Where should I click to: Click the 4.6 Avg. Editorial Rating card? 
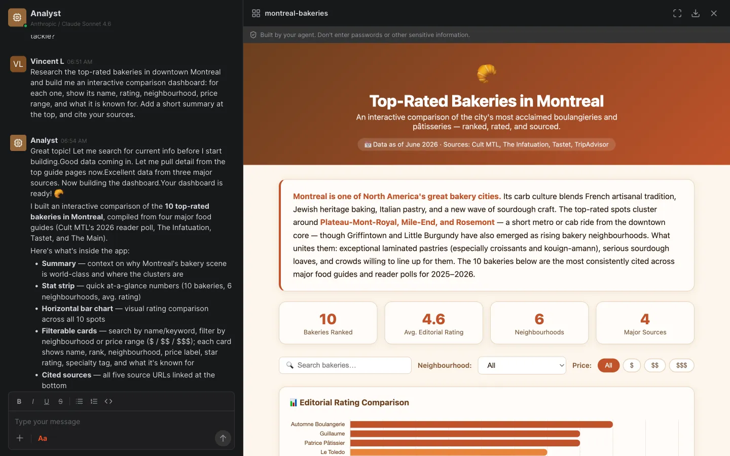click(x=434, y=323)
